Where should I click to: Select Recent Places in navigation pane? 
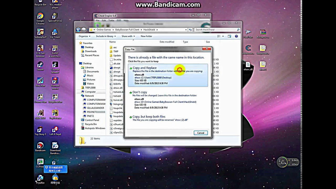(x=92, y=55)
